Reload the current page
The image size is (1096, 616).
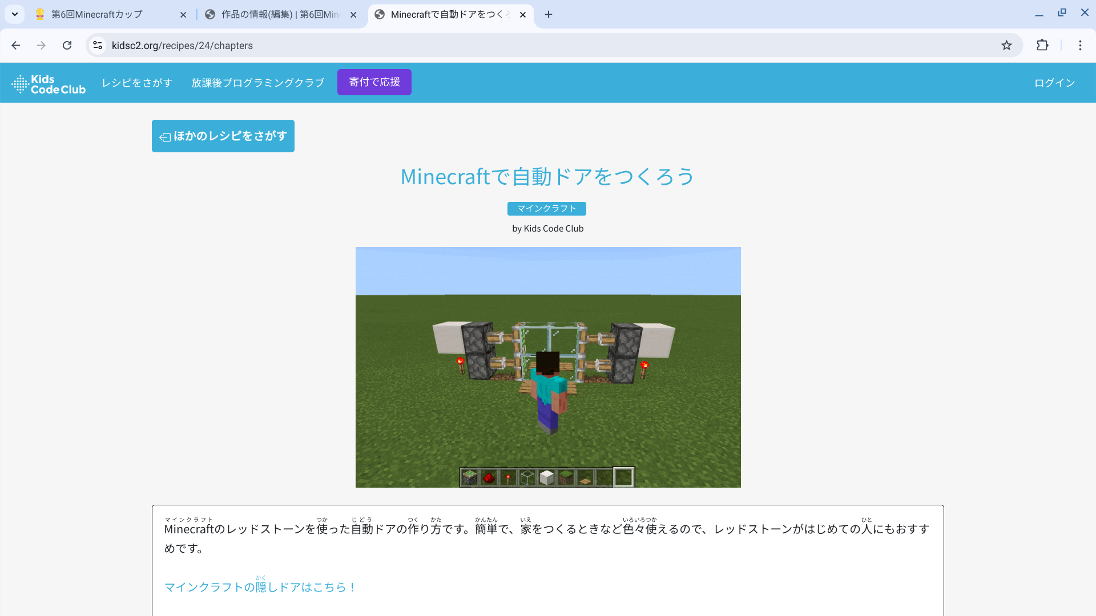click(67, 45)
